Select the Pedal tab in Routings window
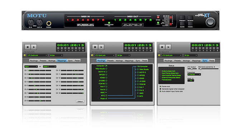 tap(144, 61)
